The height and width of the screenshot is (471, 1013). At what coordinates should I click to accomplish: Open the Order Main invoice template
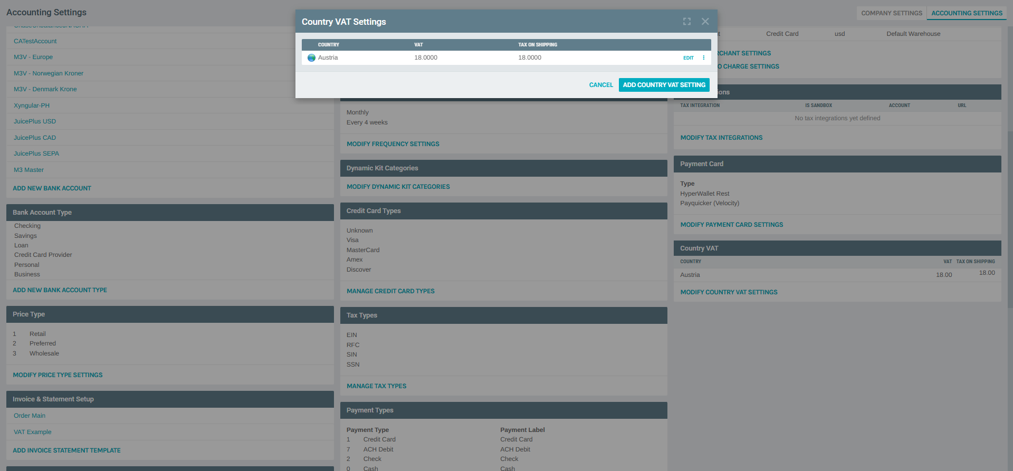[30, 416]
